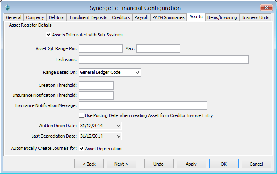
Task: Select the Debtors tab
Action: 56,17
